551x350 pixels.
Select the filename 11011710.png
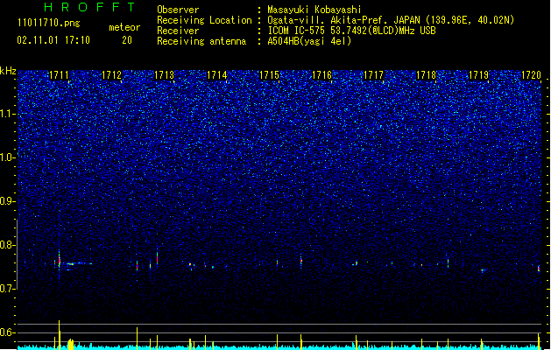coord(48,23)
